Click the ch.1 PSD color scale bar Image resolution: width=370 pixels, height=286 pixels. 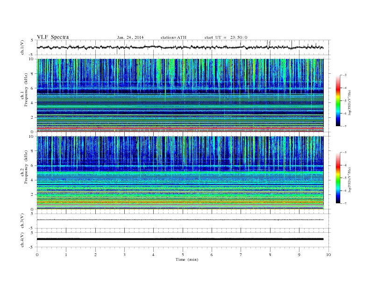pyautogui.click(x=338, y=101)
